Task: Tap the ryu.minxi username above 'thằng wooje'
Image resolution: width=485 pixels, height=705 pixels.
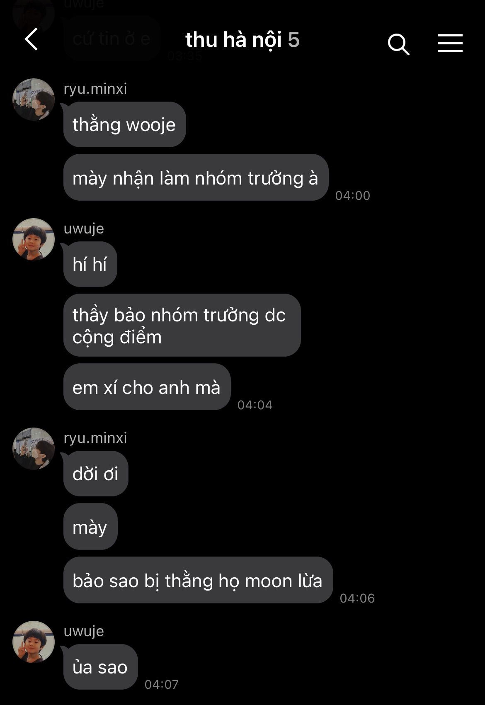Action: (x=95, y=89)
